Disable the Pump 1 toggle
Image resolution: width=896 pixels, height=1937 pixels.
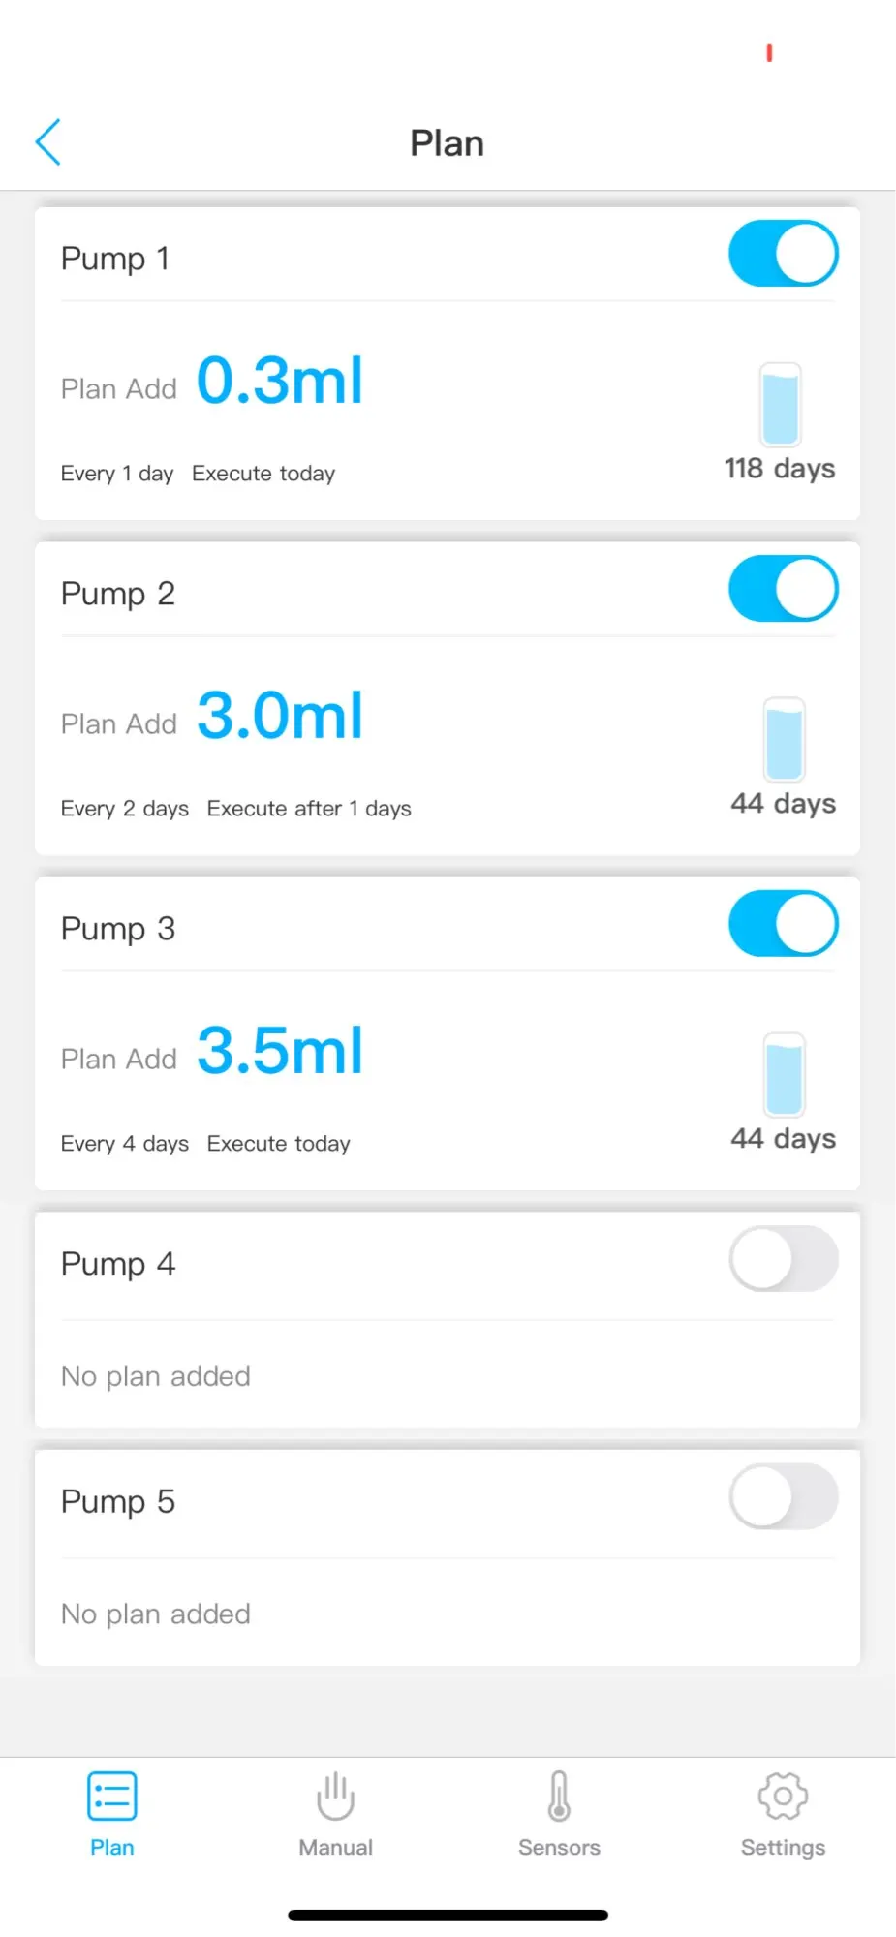[x=783, y=254]
